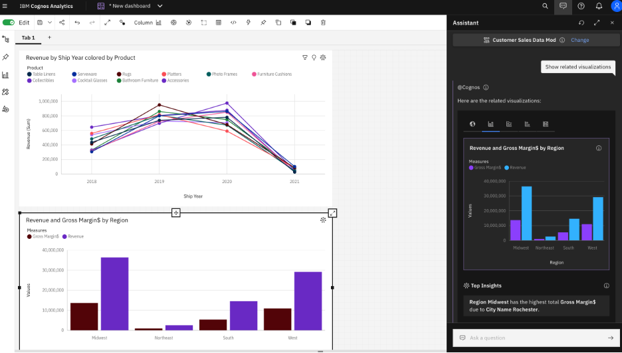
Task: Open the Assistant chat icon in header
Action: (x=563, y=6)
